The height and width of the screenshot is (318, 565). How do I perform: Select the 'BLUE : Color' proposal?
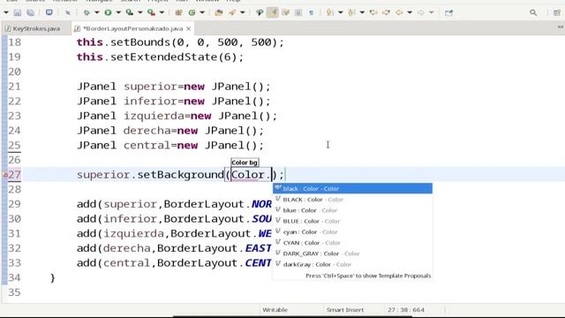pyautogui.click(x=352, y=221)
